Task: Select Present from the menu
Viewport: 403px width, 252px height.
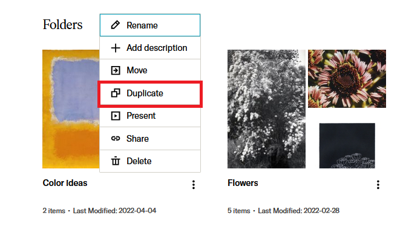Action: (150, 116)
